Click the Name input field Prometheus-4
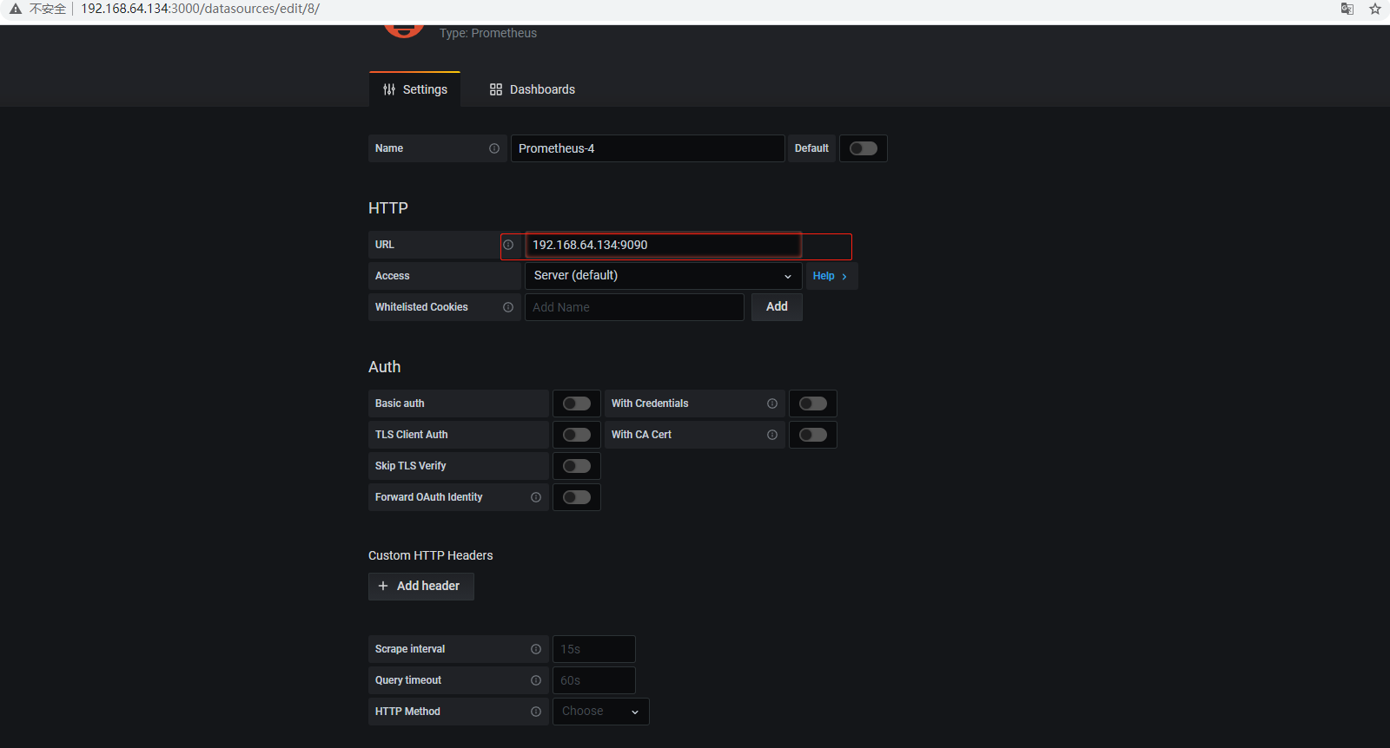 [648, 148]
